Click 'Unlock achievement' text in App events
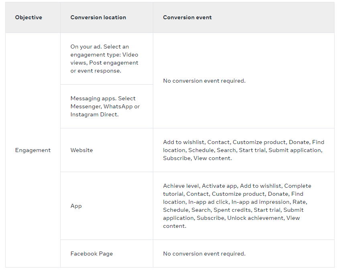The height and width of the screenshot is (272, 341). click(256, 218)
